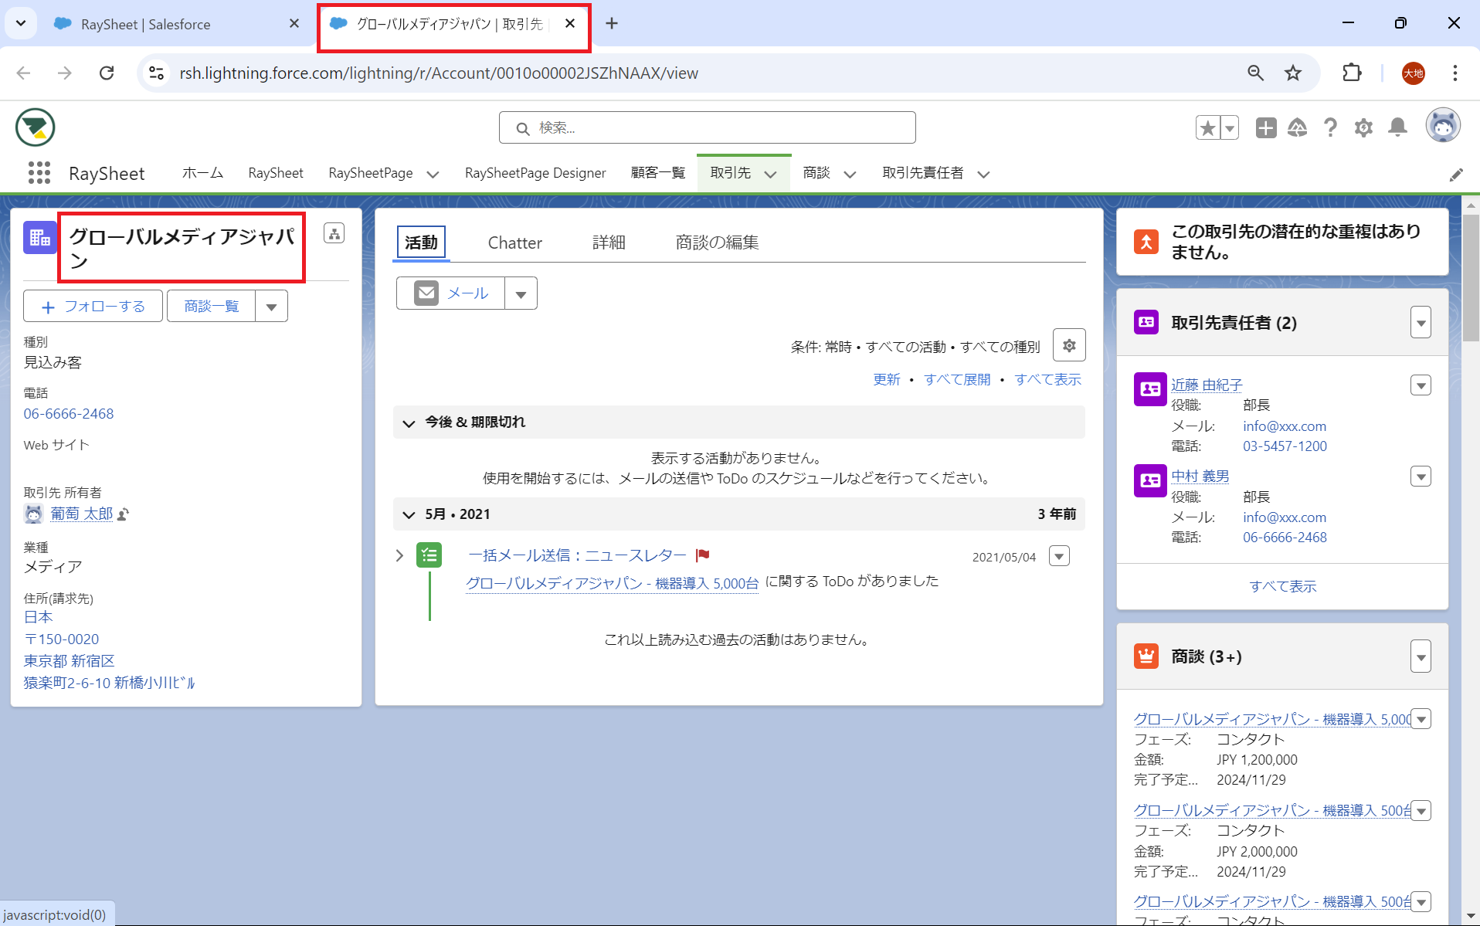Screen dimensions: 1480x926
Task: Open RaySheetPage Designer nav item
Action: coord(535,173)
